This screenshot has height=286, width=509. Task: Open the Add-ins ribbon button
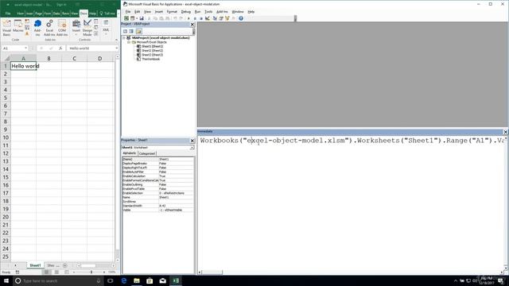click(37, 27)
